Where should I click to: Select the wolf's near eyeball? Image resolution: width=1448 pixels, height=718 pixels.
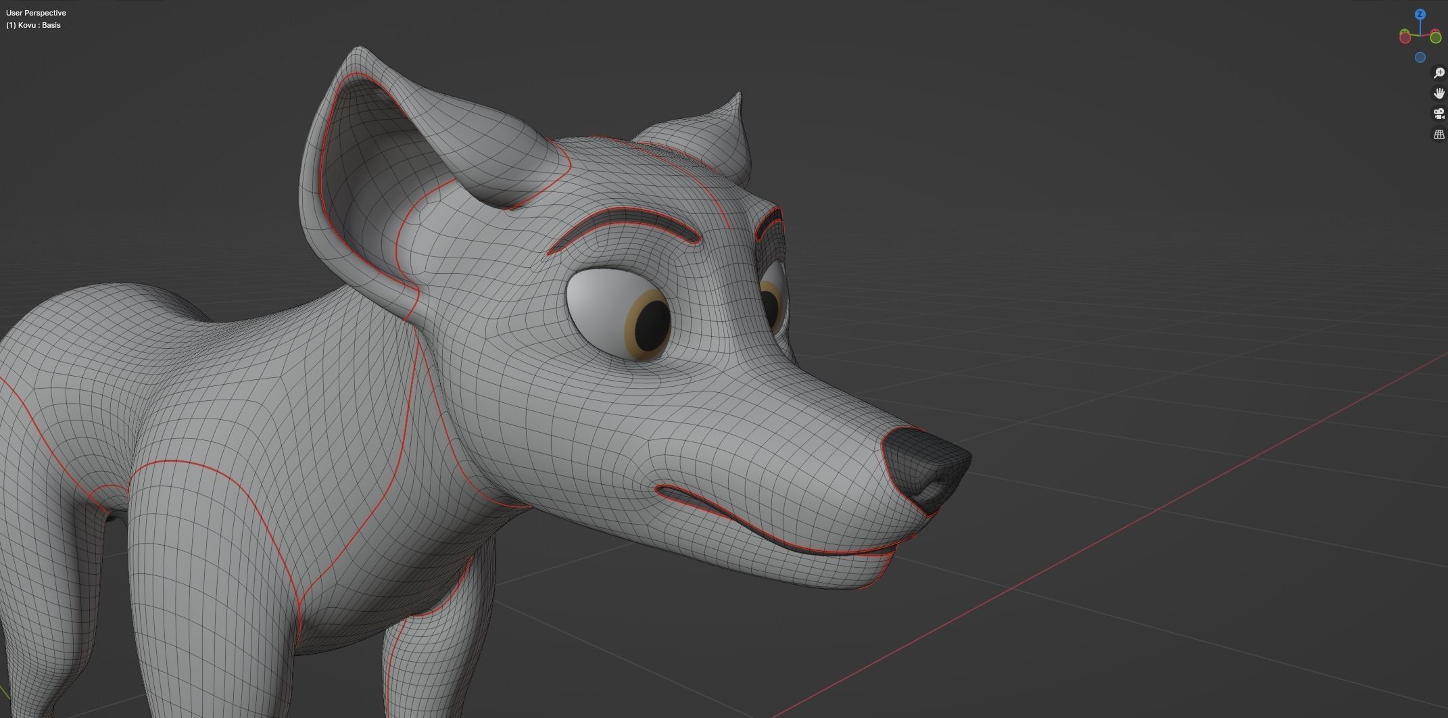619,314
